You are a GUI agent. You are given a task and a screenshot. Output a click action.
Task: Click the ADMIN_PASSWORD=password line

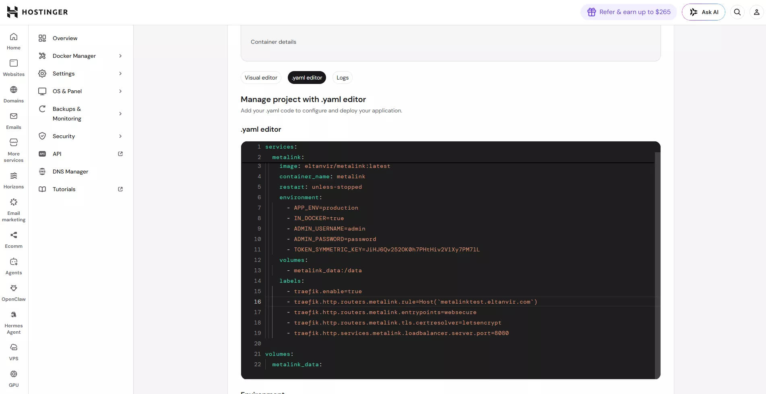coord(335,239)
